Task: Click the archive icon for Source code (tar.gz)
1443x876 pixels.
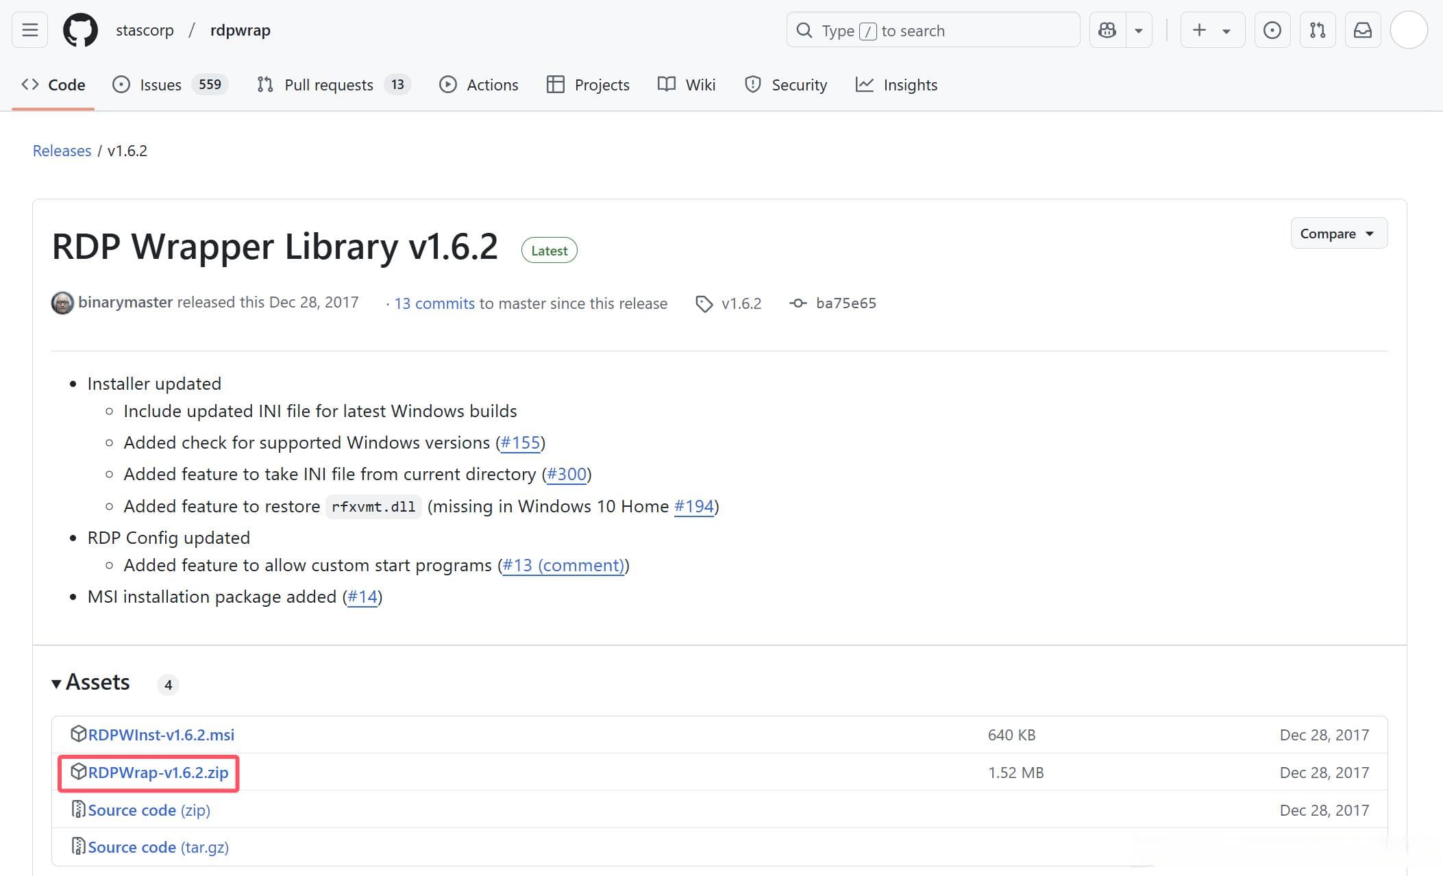Action: point(78,846)
